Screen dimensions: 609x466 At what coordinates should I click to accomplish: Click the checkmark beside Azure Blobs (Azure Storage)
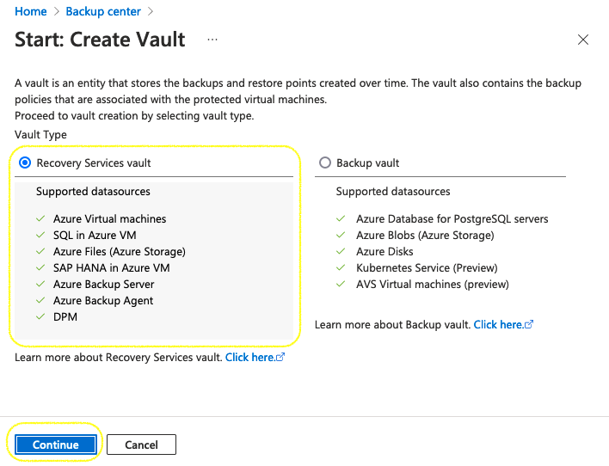tap(341, 235)
